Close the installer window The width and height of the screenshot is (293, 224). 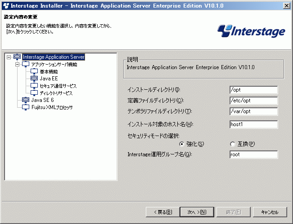[x=286, y=6]
